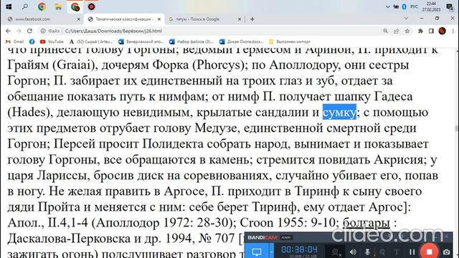This screenshot has height=258, width=459.
Task: Open the taskbar clock and date
Action: (431, 6)
